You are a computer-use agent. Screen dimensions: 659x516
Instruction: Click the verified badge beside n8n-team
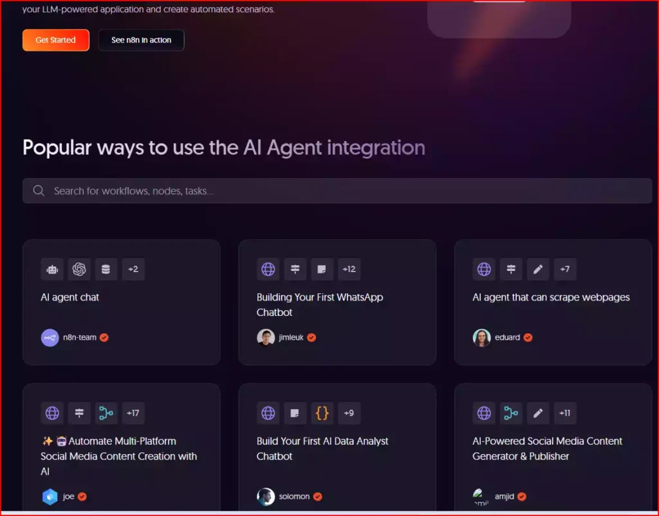(x=104, y=337)
